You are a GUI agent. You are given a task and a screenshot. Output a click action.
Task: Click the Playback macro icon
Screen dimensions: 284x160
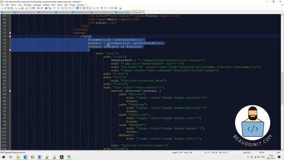point(109,8)
